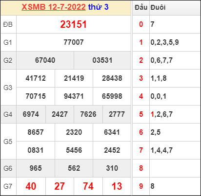
Task: Click G3 number 94371
Action: (74, 96)
